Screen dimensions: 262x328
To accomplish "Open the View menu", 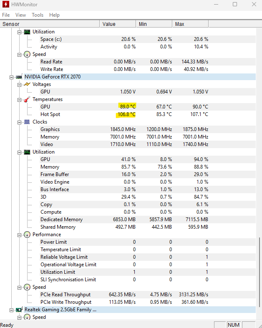I will (x=20, y=15).
